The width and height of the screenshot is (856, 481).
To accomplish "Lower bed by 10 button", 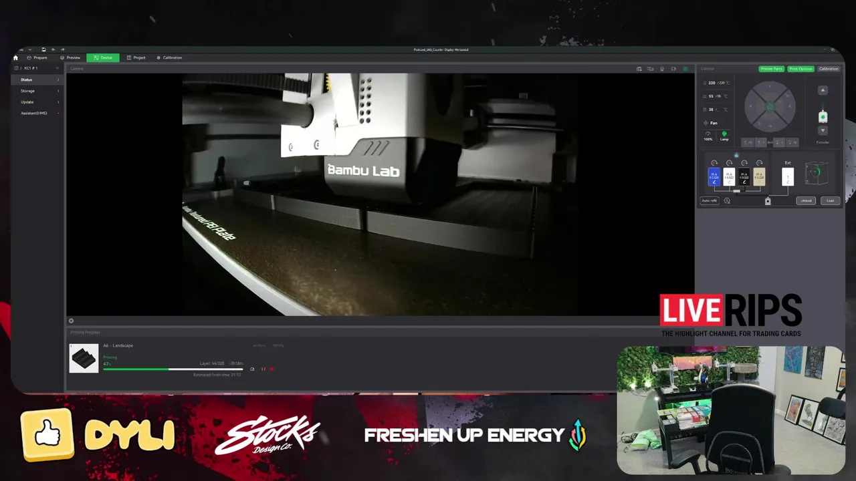I will 792,142.
